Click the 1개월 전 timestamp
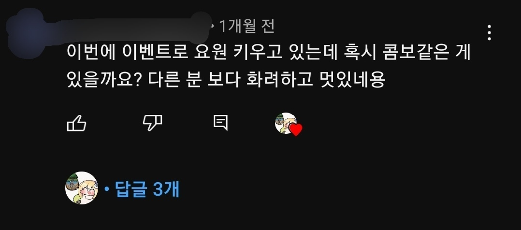This screenshot has height=230, width=521. [x=247, y=26]
